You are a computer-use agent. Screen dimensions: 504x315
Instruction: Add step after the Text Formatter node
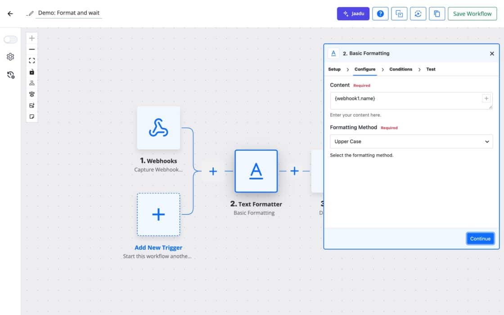point(294,171)
